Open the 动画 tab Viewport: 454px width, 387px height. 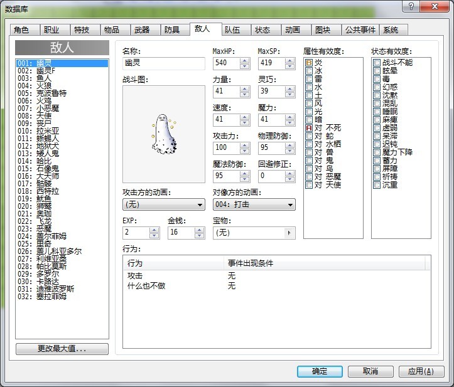tap(296, 29)
